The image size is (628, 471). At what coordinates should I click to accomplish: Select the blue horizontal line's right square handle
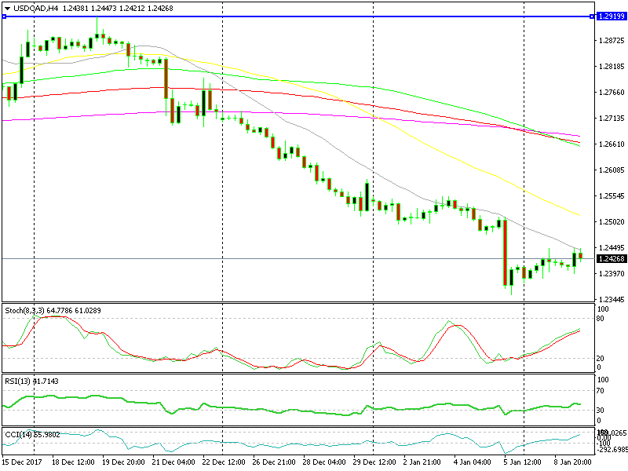(x=592, y=16)
